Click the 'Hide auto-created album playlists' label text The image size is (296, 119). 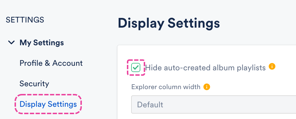point(205,67)
